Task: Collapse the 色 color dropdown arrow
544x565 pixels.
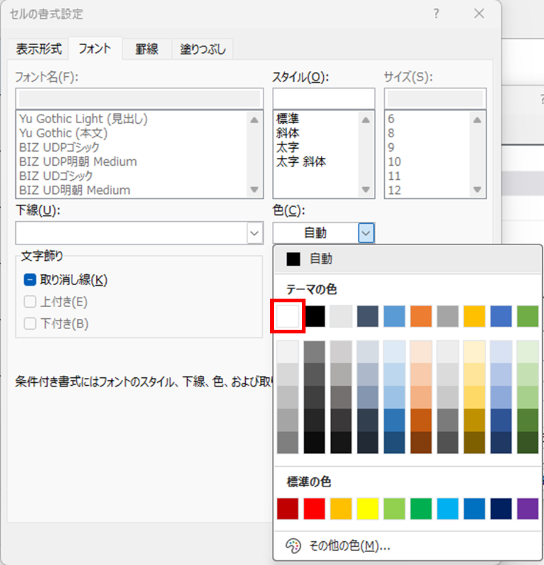Action: pos(366,233)
